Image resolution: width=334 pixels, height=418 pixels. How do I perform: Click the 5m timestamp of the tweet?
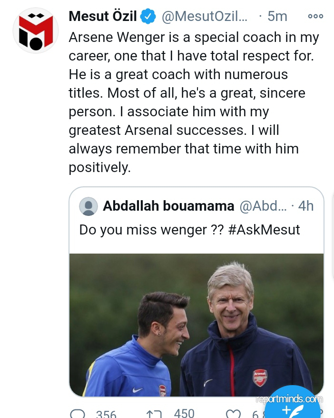[x=277, y=16]
